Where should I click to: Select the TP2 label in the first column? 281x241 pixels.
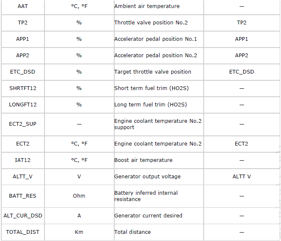click(x=23, y=23)
